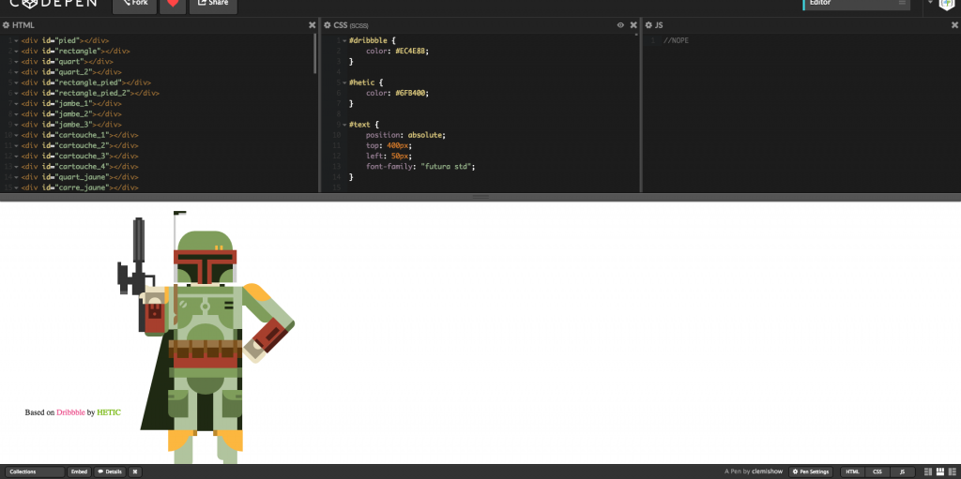961x479 pixels.
Task: Follow the Dribbble link in preview
Action: (70, 412)
